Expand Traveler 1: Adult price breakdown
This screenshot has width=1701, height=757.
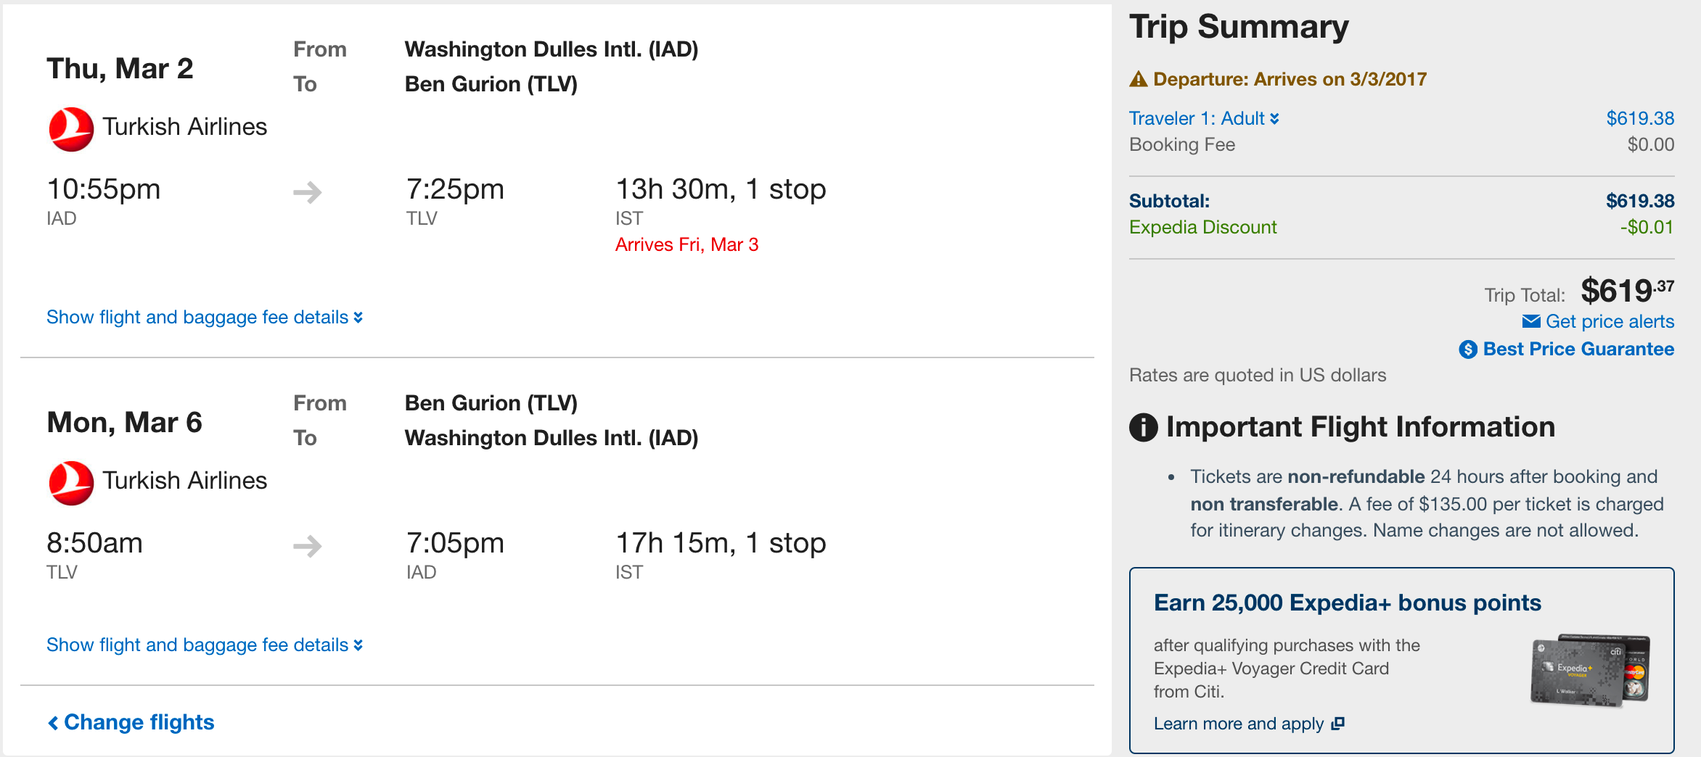pyautogui.click(x=1204, y=118)
